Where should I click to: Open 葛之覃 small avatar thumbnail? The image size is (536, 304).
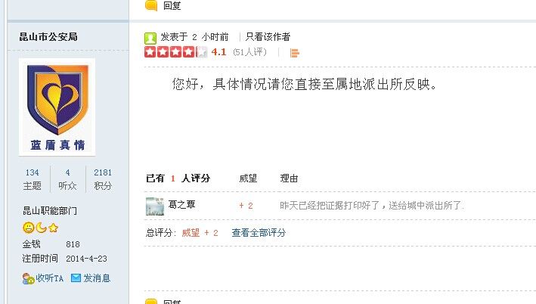tap(155, 206)
